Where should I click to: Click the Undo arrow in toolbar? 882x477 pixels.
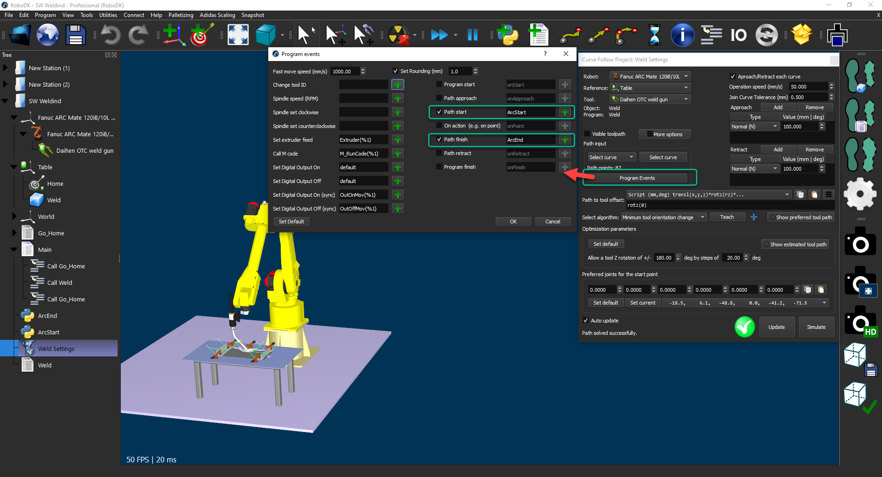(x=110, y=35)
